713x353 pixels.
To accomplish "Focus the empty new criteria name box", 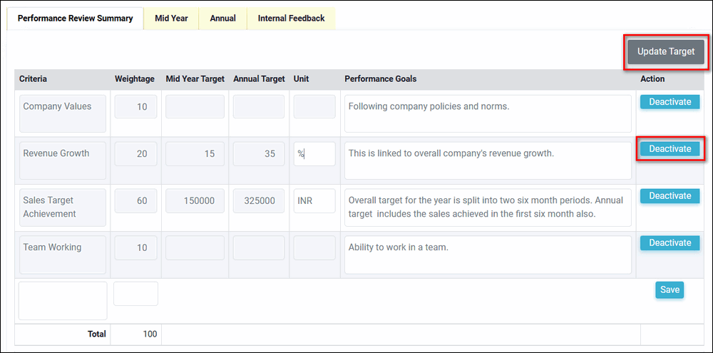I will [63, 300].
